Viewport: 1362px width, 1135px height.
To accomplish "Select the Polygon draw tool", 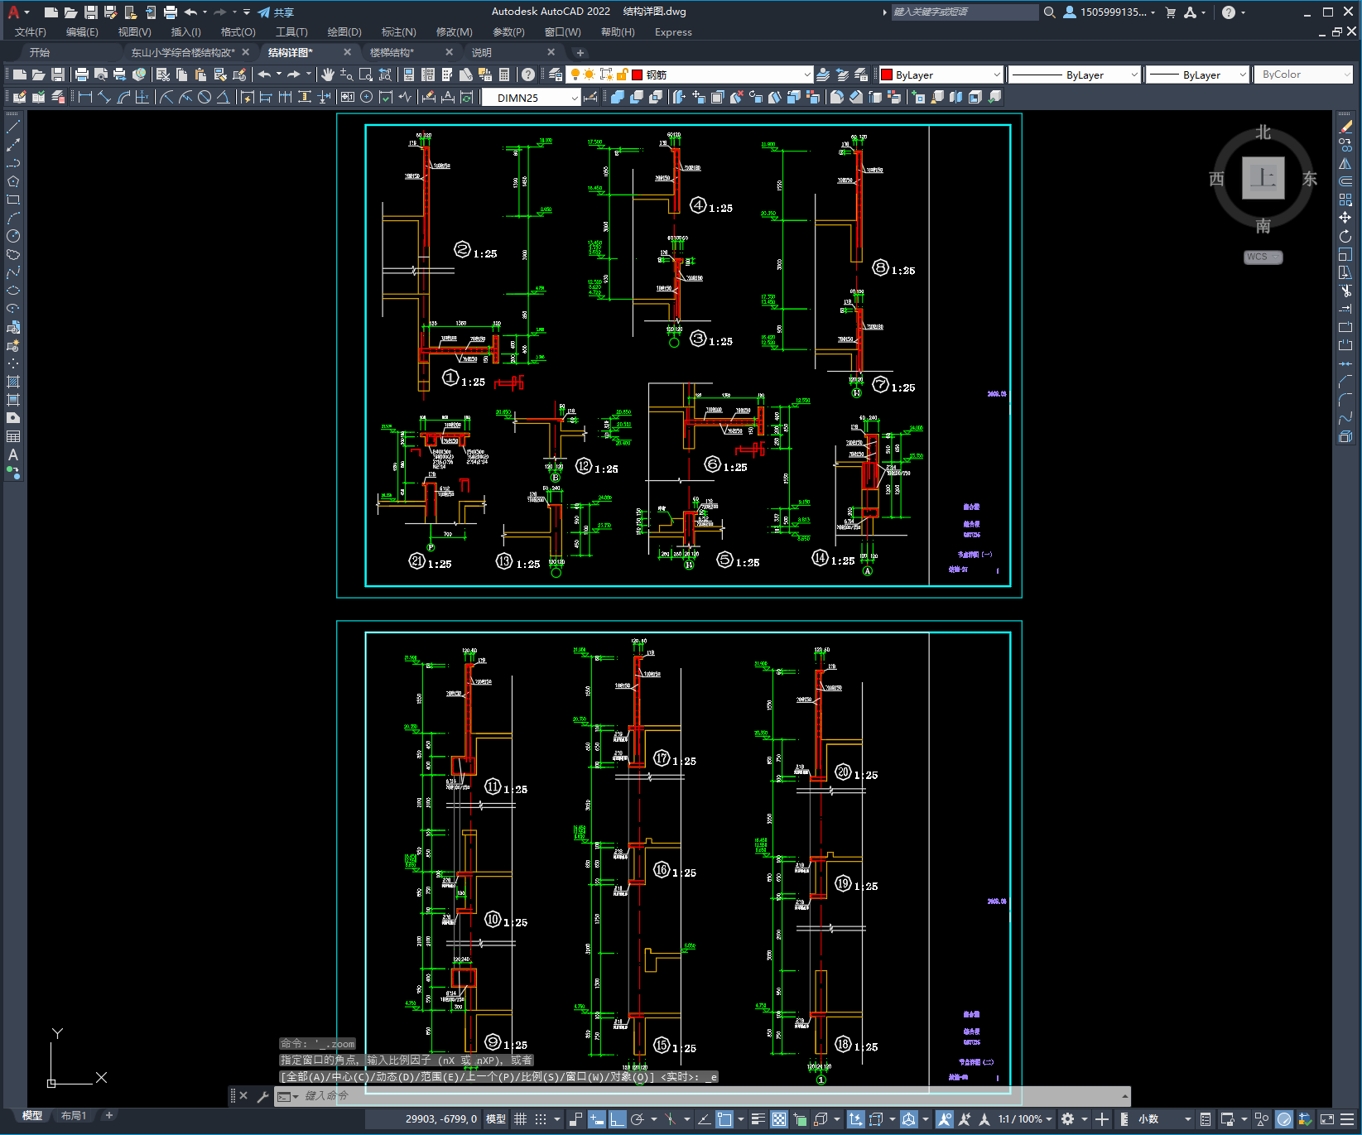I will coord(13,181).
